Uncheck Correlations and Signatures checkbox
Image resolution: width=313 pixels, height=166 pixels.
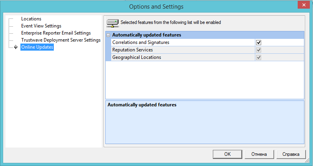[259, 42]
